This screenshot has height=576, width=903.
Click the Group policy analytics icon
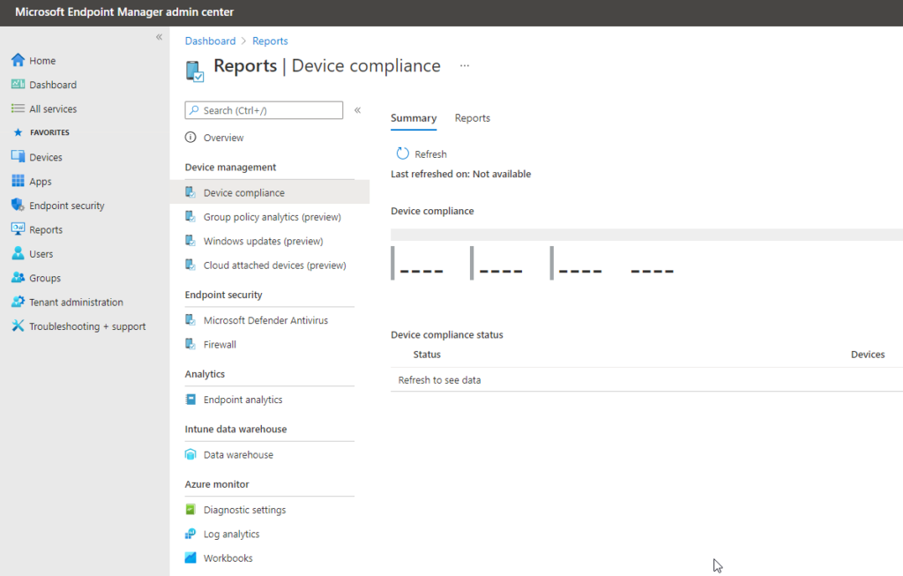[x=190, y=217]
